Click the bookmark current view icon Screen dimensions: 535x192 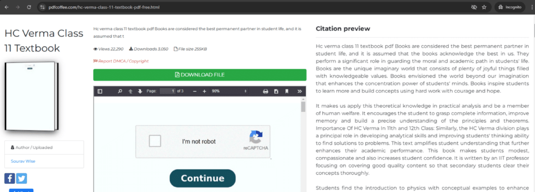287,91
